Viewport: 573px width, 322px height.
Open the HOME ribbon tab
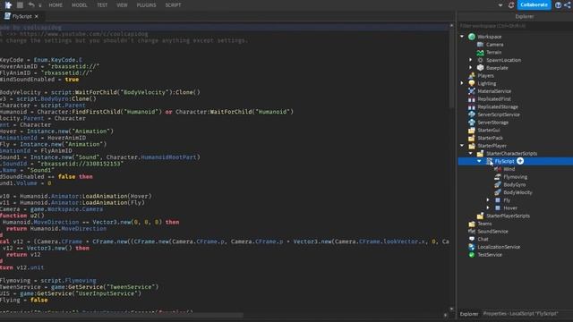(56, 5)
